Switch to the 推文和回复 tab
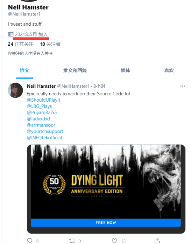This screenshot has height=244, width=191. (x=75, y=71)
